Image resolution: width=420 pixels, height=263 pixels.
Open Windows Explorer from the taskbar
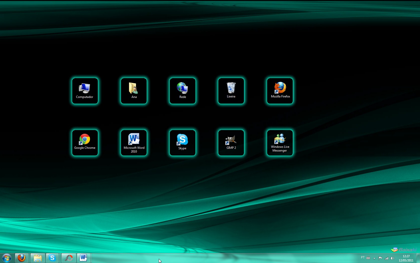click(x=37, y=258)
